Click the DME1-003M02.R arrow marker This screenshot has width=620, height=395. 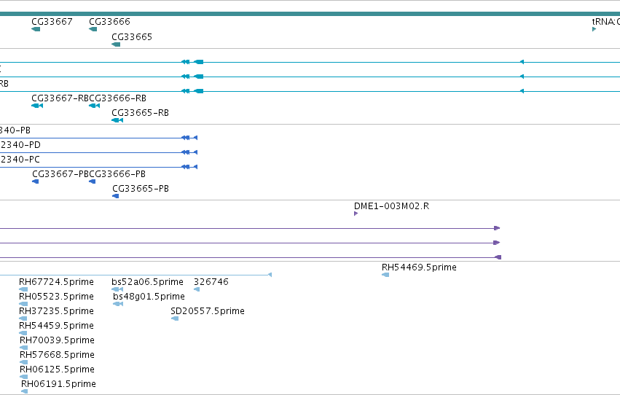[356, 214]
